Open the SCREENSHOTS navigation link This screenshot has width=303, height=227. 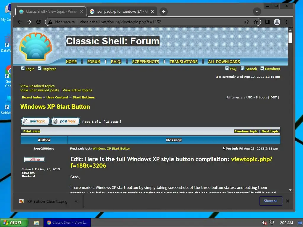(x=146, y=61)
